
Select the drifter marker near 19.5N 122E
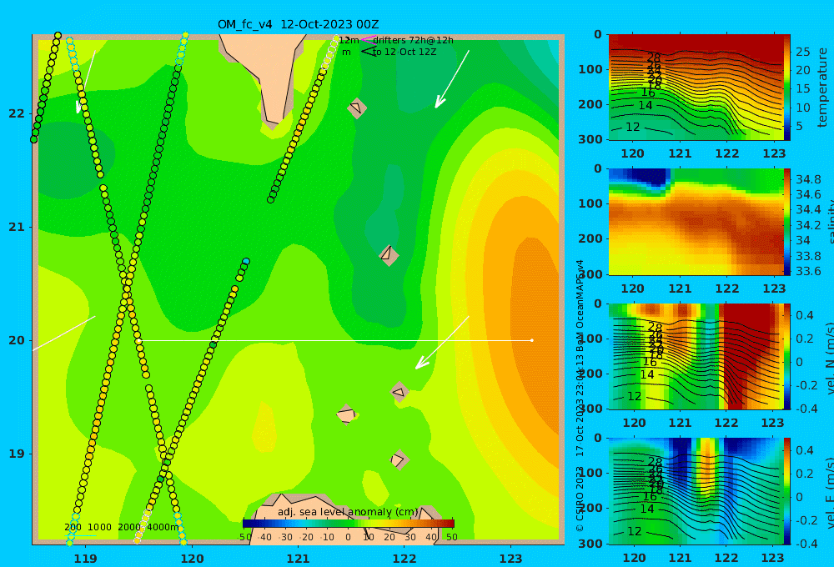point(399,392)
